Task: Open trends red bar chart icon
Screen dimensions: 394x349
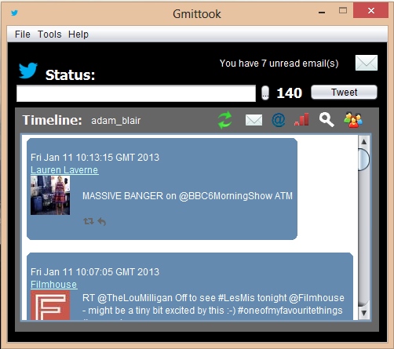Action: [301, 119]
